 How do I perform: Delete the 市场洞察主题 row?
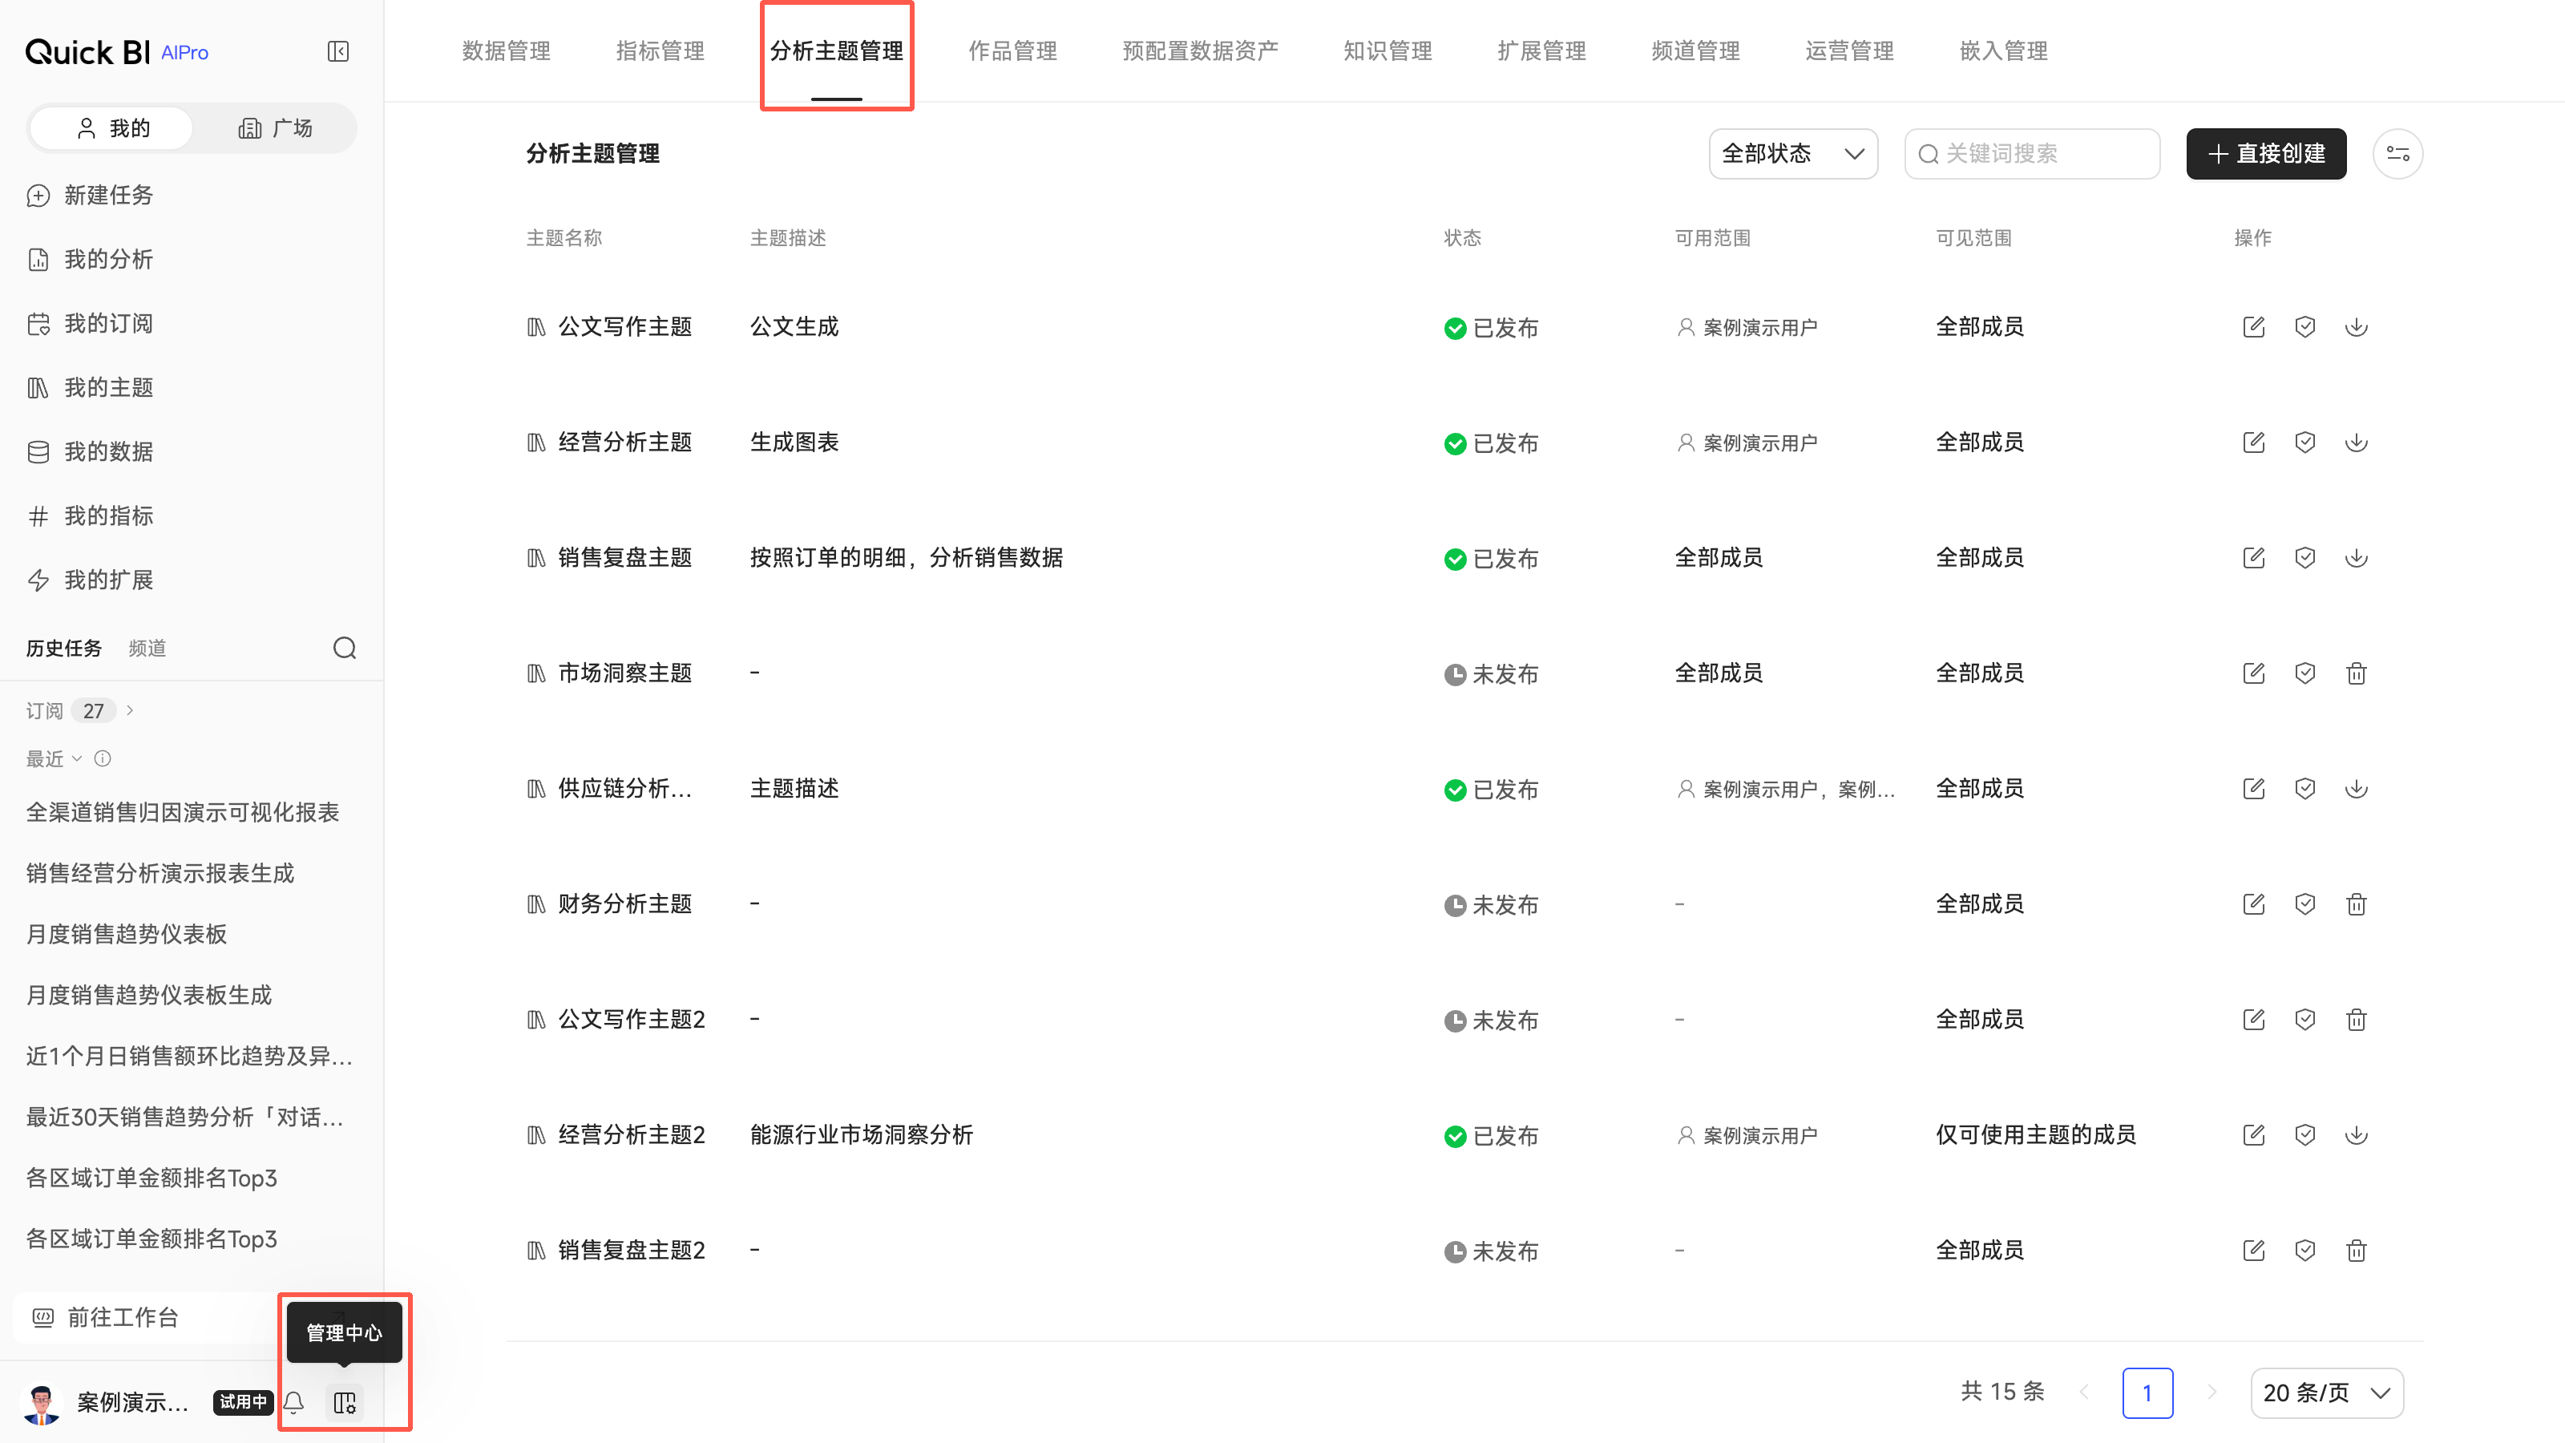(2356, 673)
